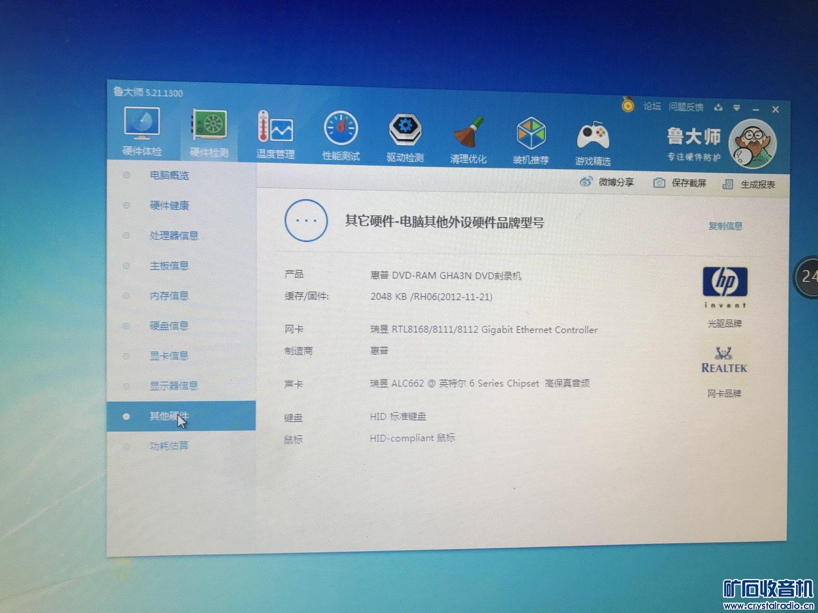Open 驱动检测 driver detection

pos(405,137)
